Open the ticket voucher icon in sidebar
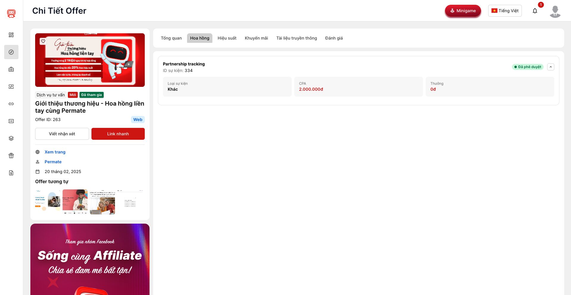 click(x=11, y=121)
